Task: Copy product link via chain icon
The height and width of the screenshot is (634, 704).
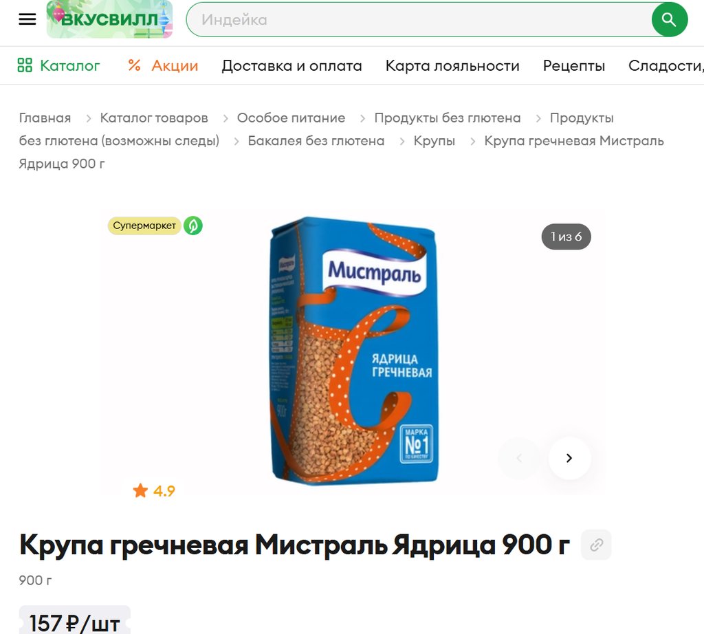Action: 596,545
